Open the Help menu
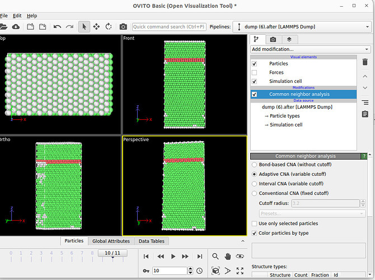 click(x=32, y=16)
